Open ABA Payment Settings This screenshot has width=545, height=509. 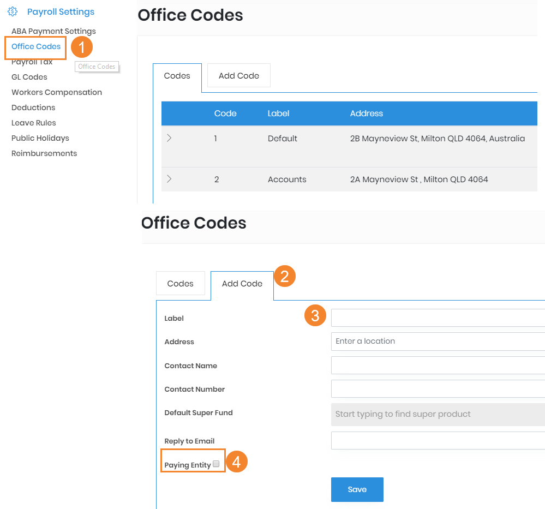[x=53, y=31]
